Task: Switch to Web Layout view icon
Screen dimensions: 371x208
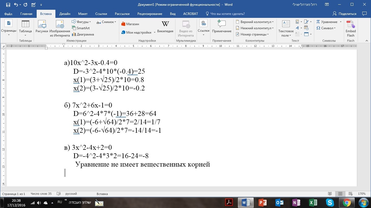Action: click(x=350, y=194)
